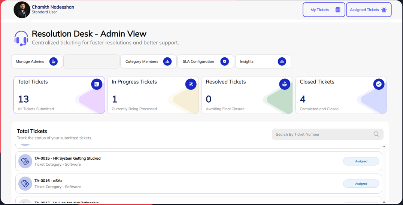Click the Insights bar chart icon
This screenshot has width=403, height=205.
[282, 61]
